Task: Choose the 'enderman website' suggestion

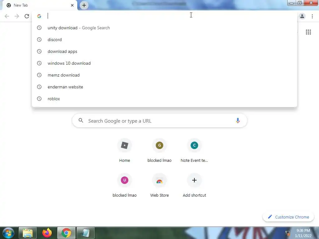Action: pos(164,87)
